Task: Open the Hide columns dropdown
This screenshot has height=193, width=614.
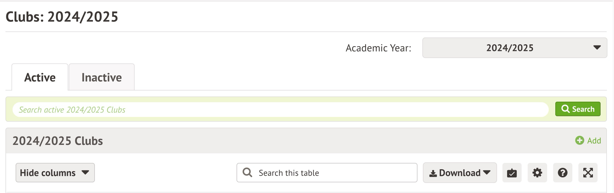Action: point(55,173)
